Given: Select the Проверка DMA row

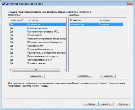Looking at the screenshot, I should 38,46.
